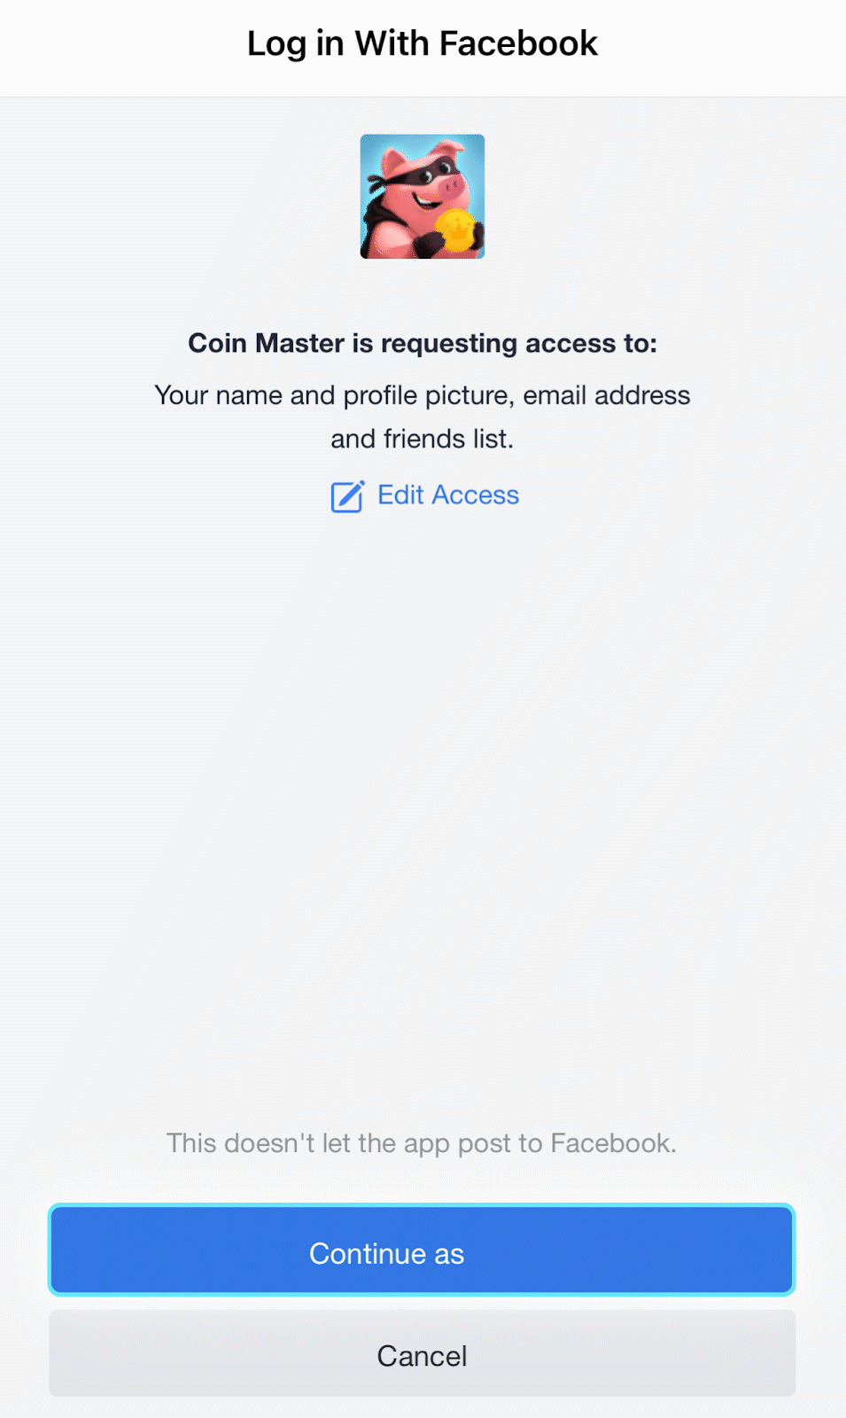The height and width of the screenshot is (1418, 846).
Task: Click the word 'Access' in Edit Access
Action: [x=475, y=495]
